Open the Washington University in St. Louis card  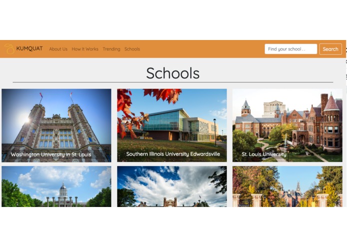click(x=56, y=125)
